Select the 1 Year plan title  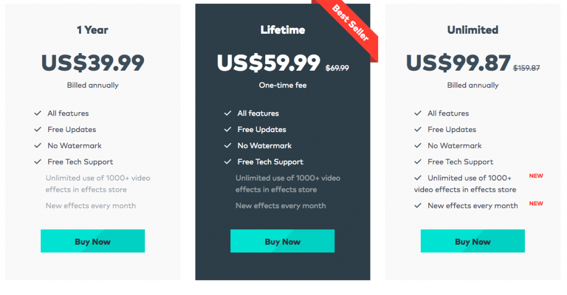92,30
